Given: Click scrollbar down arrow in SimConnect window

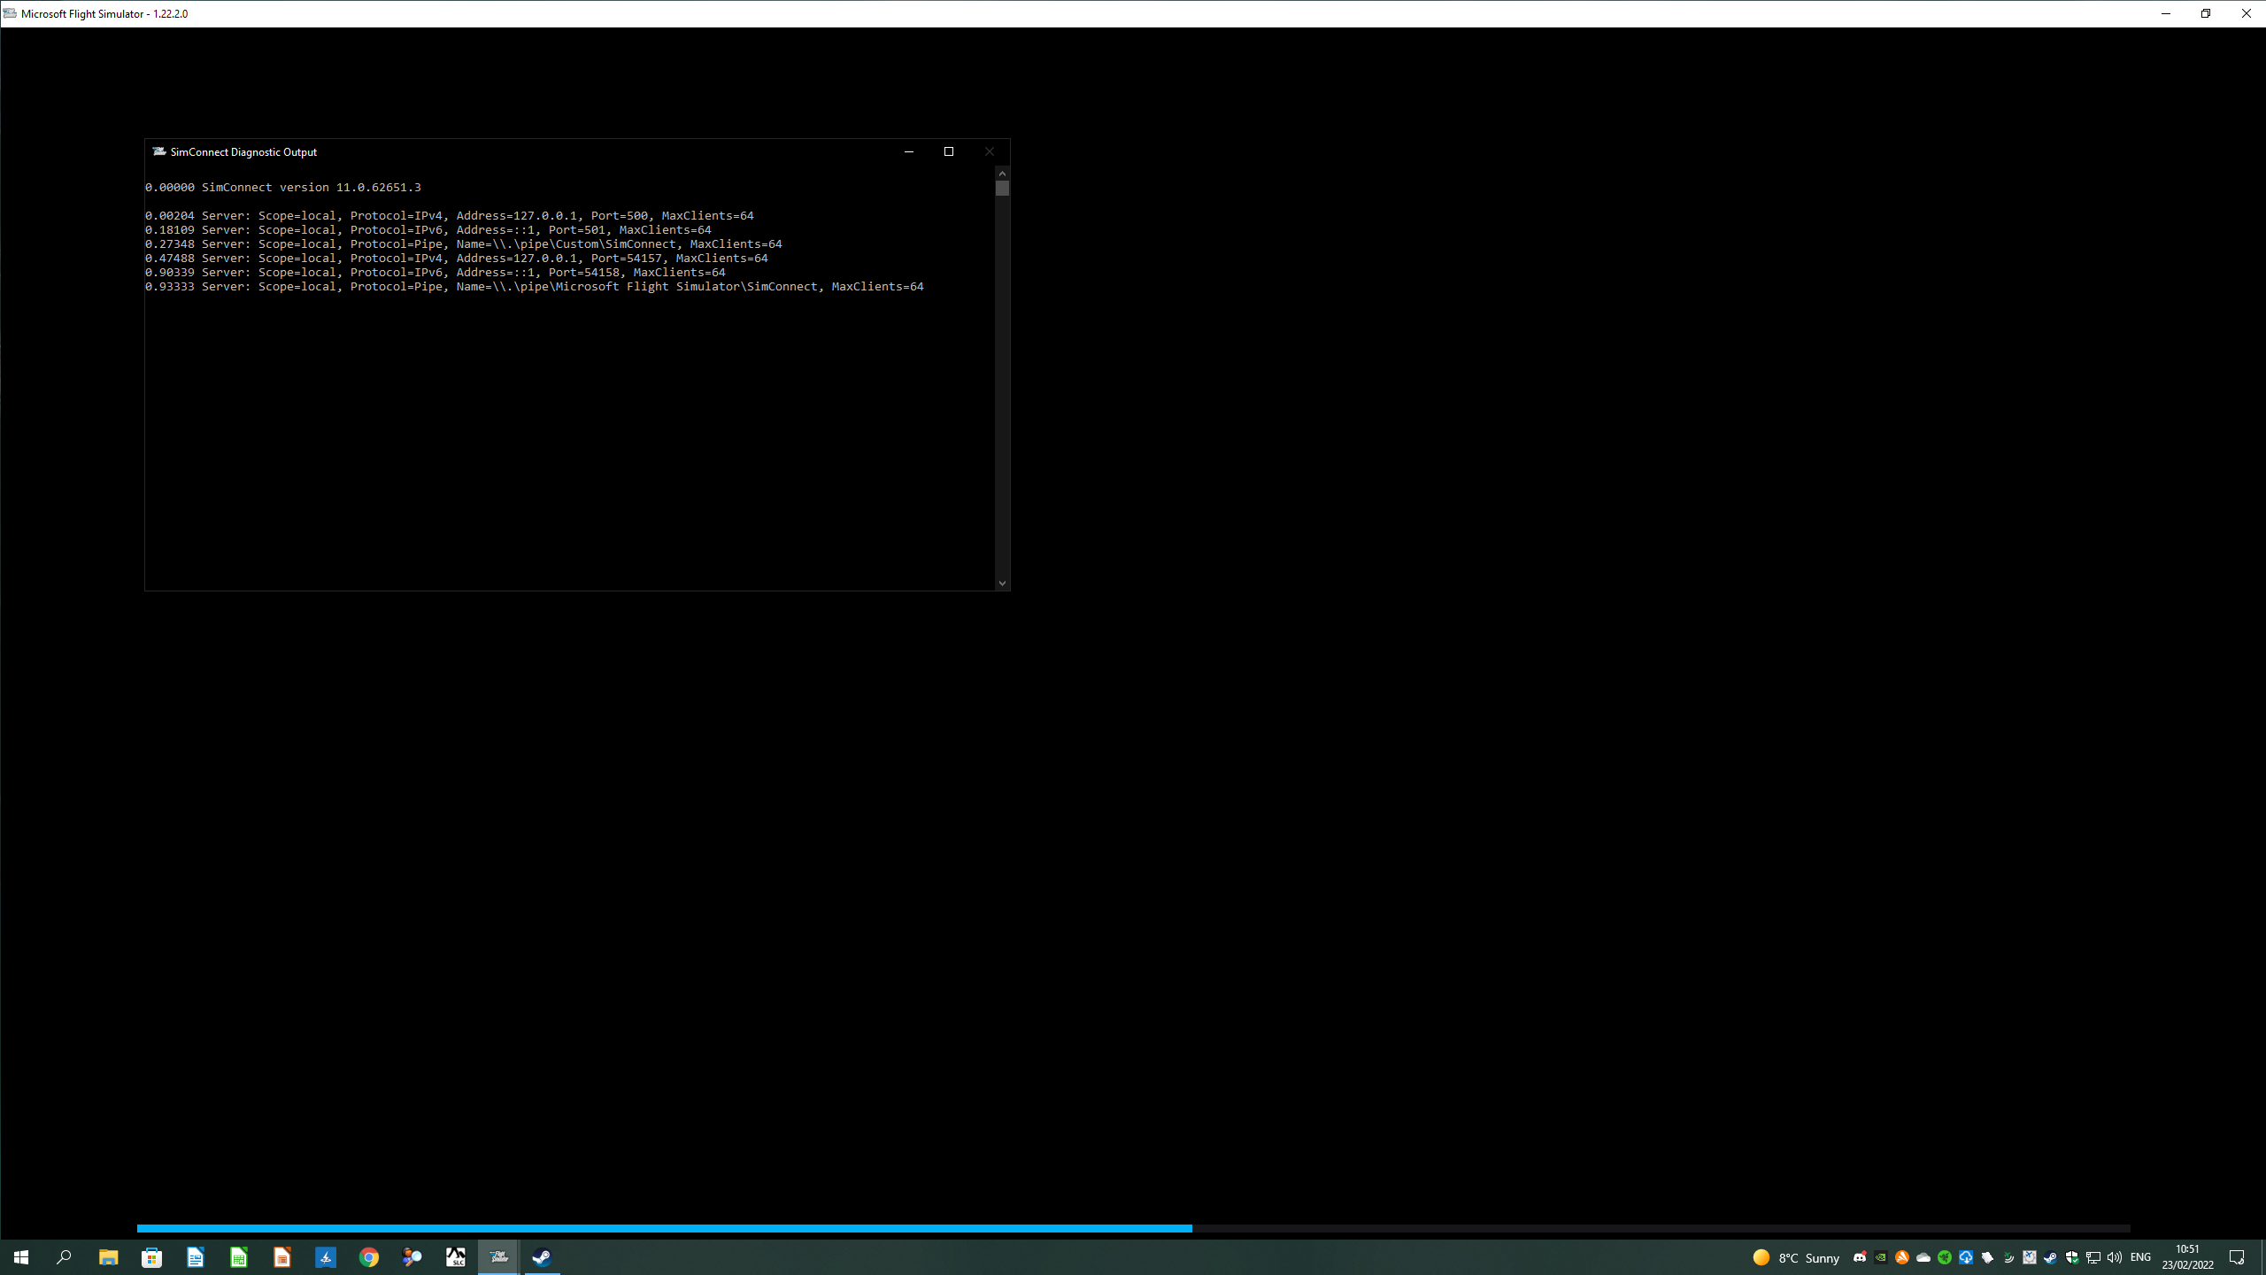Looking at the screenshot, I should 1002,583.
